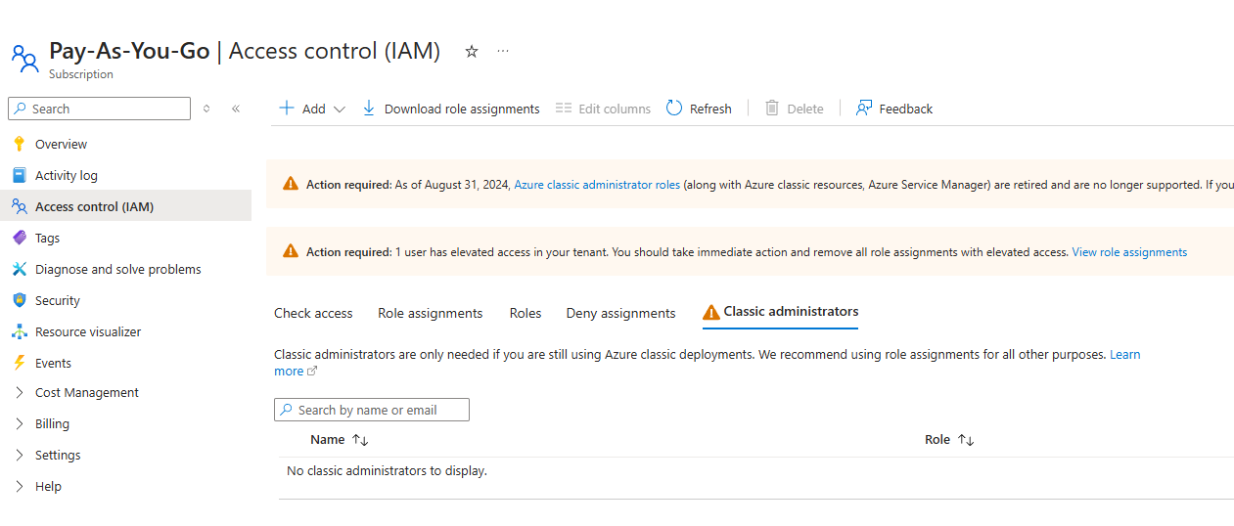Click the warning icon on the Classic administrators tab

711,313
